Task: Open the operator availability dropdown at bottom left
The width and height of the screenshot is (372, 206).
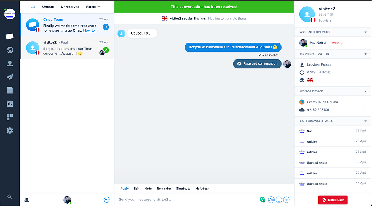Action: pyautogui.click(x=28, y=200)
